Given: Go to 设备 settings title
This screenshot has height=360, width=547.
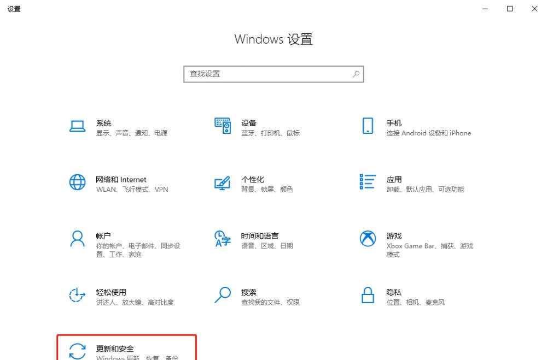Looking at the screenshot, I should click(x=249, y=123).
